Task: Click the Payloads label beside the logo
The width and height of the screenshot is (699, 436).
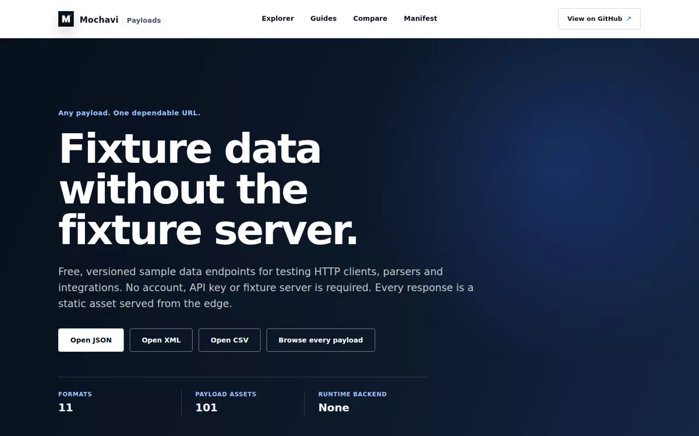Action: click(144, 20)
